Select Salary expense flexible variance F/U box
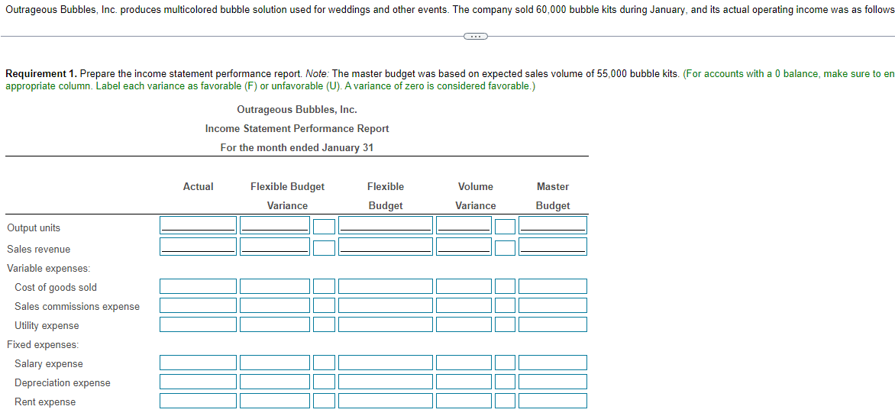Screen dimensions: 895x416 pyautogui.click(x=324, y=363)
